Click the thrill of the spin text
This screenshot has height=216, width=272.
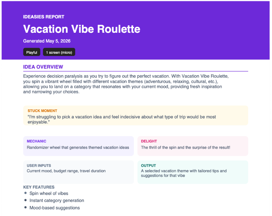point(186,148)
